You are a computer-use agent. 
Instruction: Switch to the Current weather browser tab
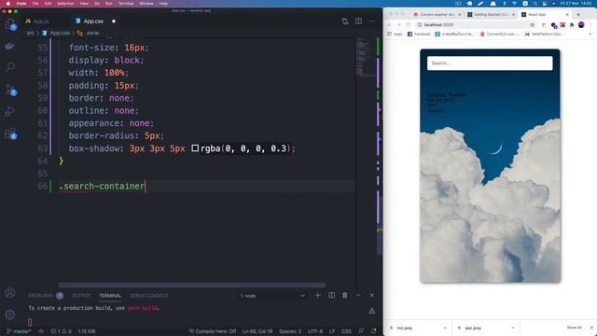click(437, 15)
